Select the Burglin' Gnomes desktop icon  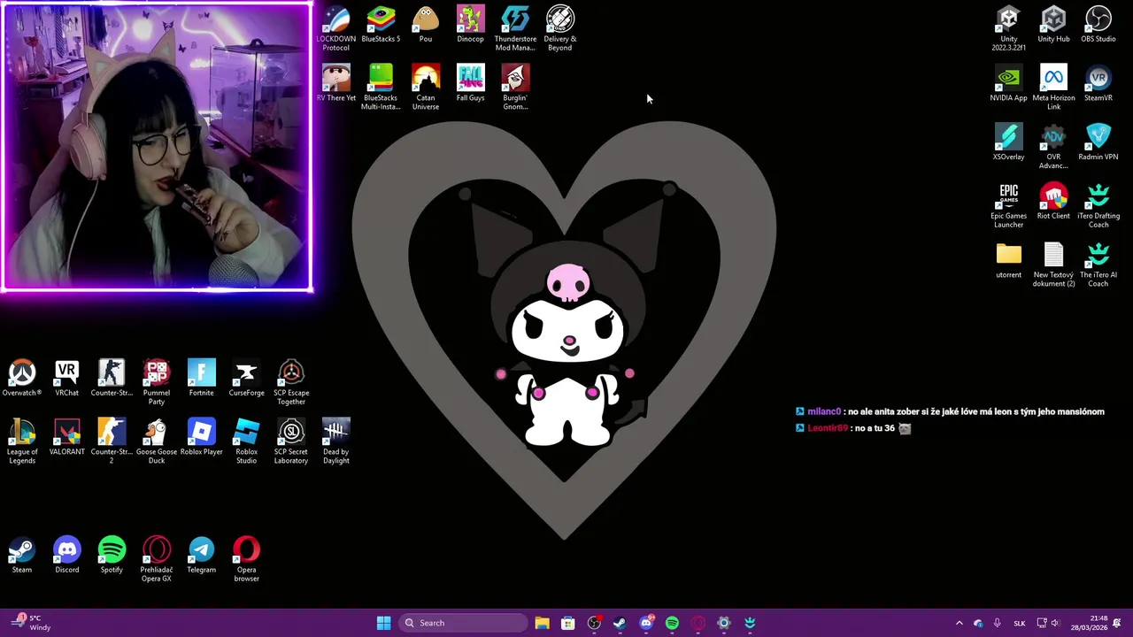tap(515, 87)
